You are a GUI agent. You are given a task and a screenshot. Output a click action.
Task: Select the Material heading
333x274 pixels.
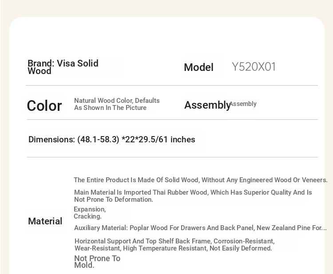tap(45, 221)
